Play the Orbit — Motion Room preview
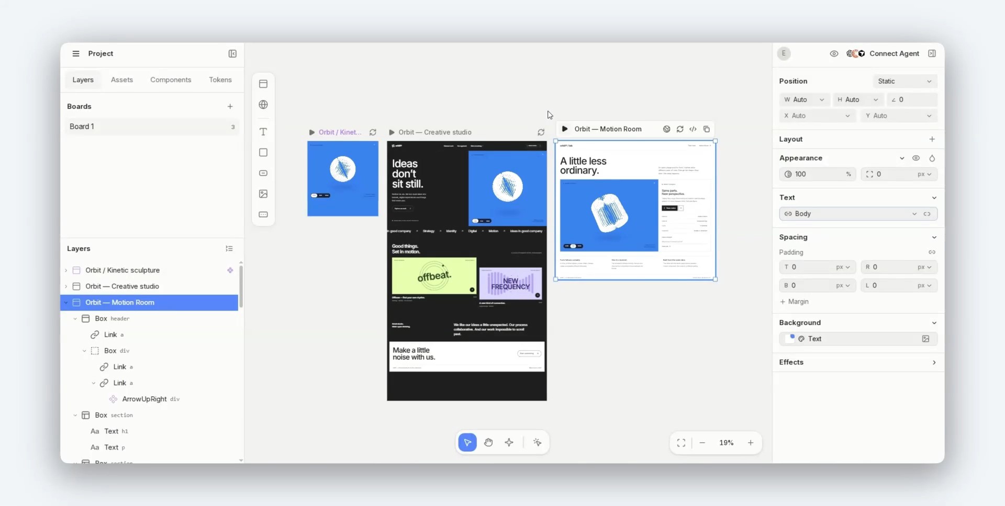This screenshot has height=506, width=1005. [x=565, y=129]
